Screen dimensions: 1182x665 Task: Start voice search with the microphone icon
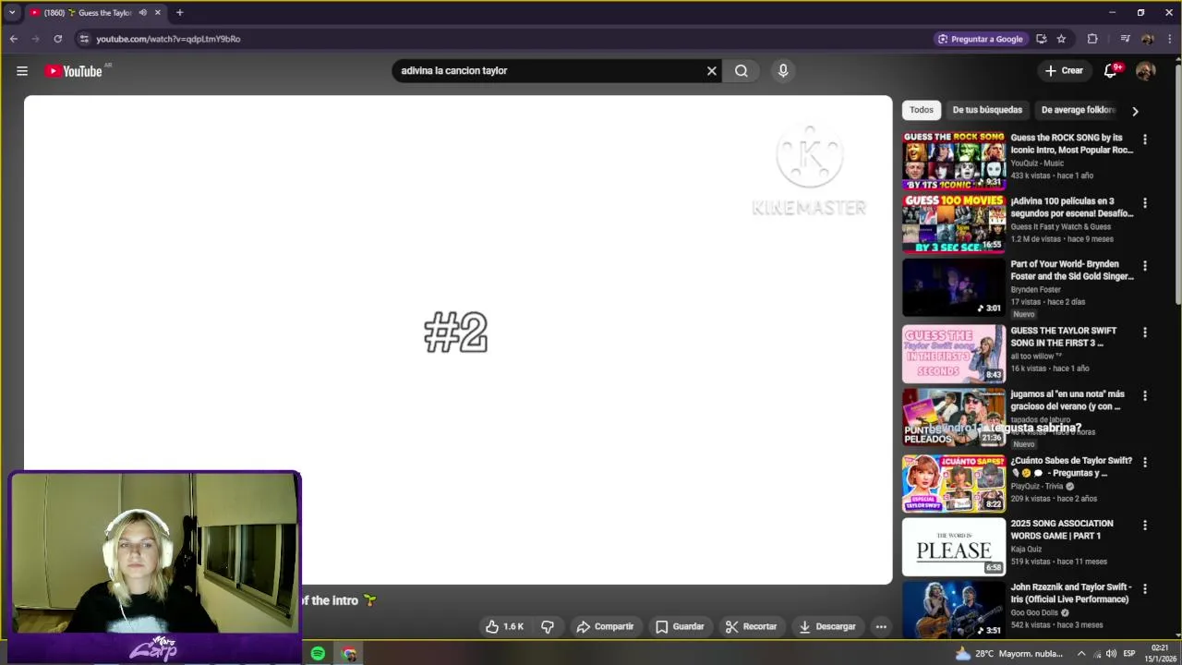[x=783, y=71]
